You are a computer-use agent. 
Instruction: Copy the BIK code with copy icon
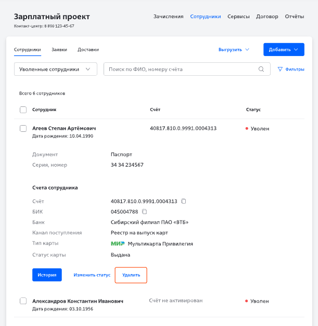(x=145, y=212)
